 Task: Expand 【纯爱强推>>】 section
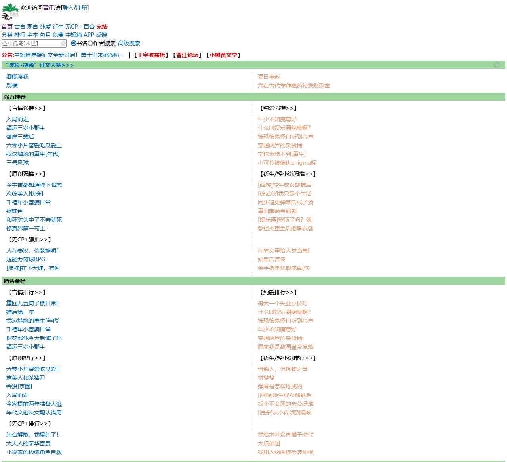pos(278,108)
